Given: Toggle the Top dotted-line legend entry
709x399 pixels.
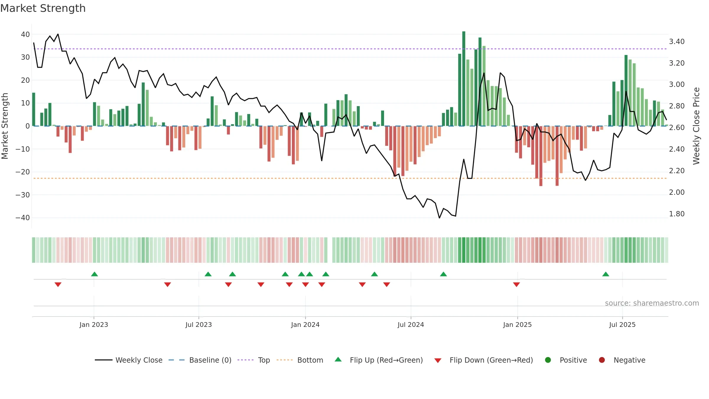Looking at the screenshot, I should click(x=254, y=360).
